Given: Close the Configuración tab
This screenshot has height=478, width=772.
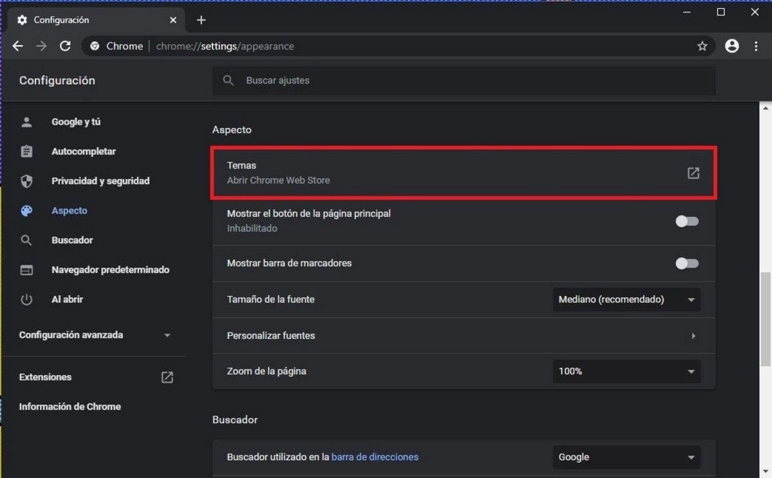Looking at the screenshot, I should pyautogui.click(x=173, y=20).
